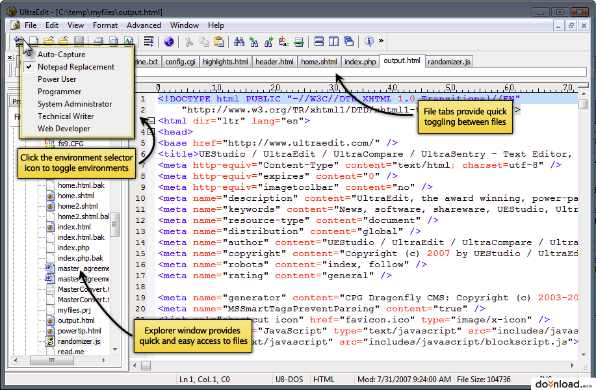
Task: Check the Notepad Replacement environment
Action: click(76, 67)
